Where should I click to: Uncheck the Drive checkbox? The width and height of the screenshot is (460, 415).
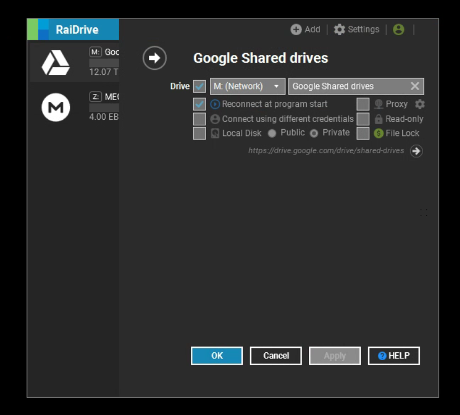tap(199, 87)
